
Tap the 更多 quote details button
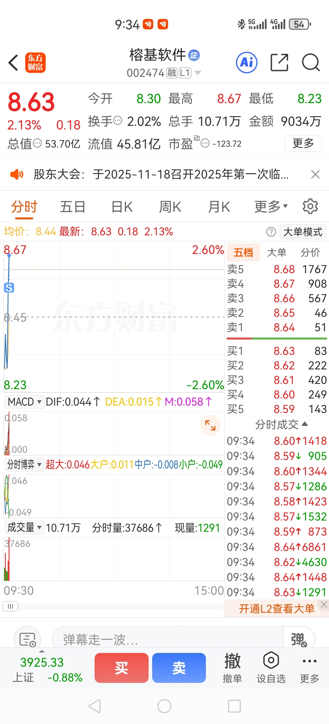(303, 143)
